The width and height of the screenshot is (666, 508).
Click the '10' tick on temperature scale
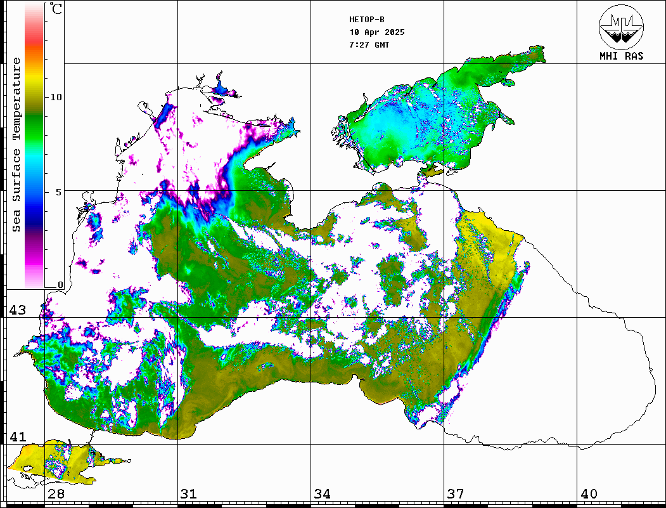tap(56, 97)
